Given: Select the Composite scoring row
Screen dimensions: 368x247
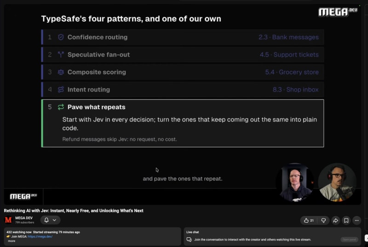Looking at the screenshot, I should tap(183, 72).
